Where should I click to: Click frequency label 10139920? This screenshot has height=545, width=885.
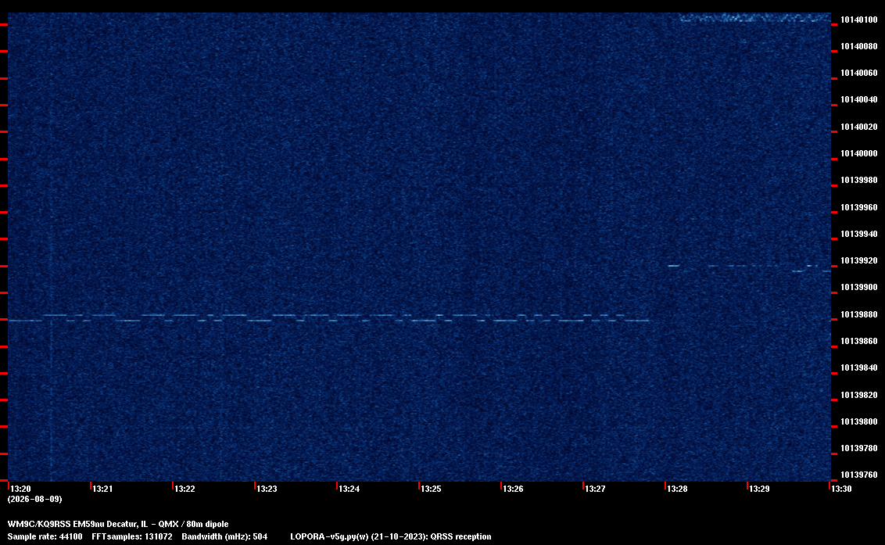(859, 261)
